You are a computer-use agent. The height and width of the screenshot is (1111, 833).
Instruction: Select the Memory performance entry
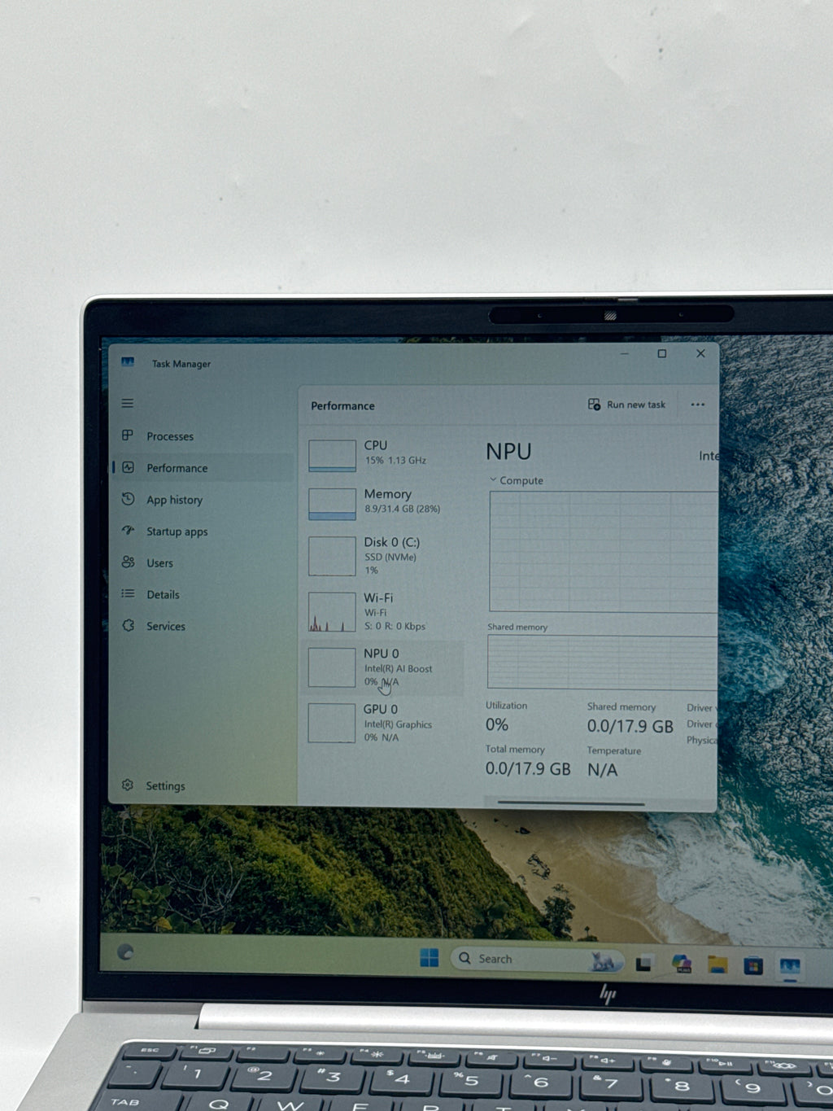384,502
